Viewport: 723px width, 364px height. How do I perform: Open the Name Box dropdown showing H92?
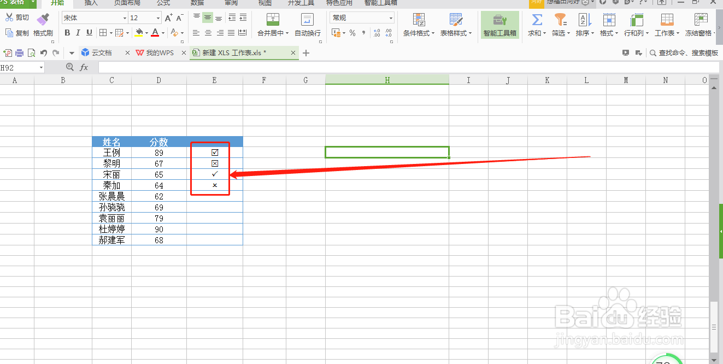click(41, 67)
